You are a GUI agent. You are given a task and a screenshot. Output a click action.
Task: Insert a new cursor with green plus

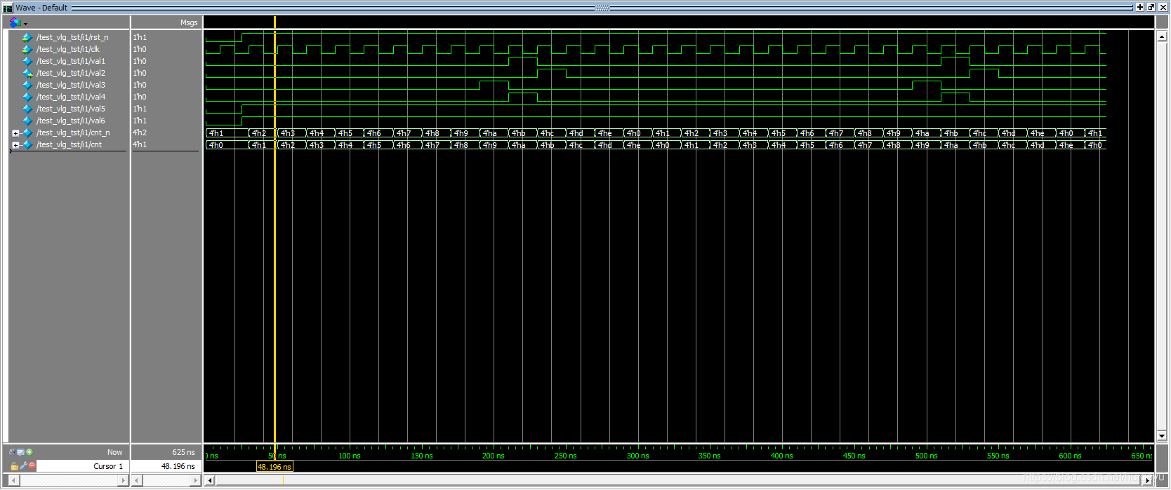(29, 452)
